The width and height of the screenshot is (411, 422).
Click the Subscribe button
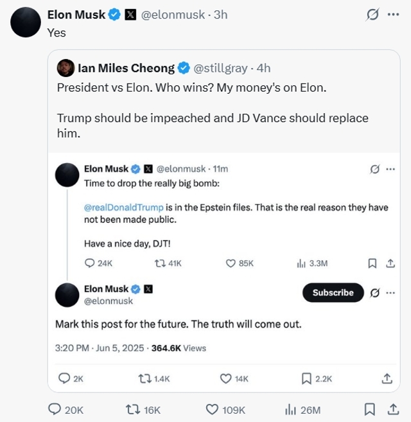point(333,292)
